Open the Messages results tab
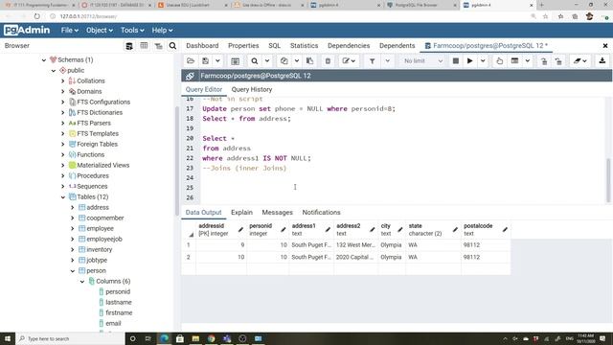The width and height of the screenshot is (613, 345). click(x=277, y=213)
